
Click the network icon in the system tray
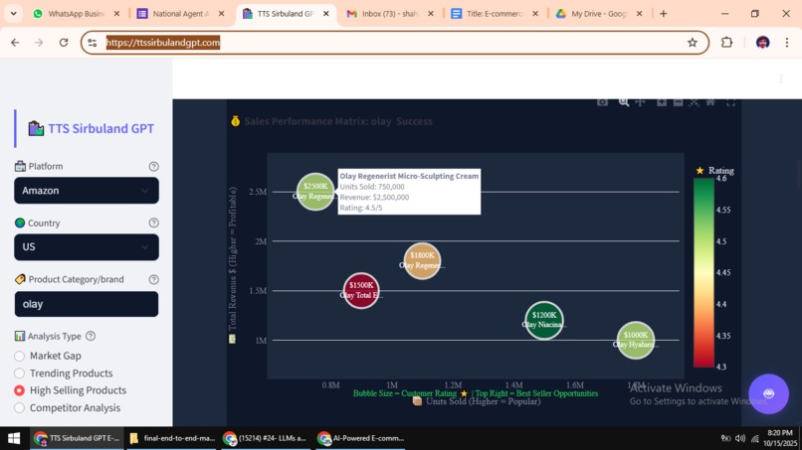[755, 438]
